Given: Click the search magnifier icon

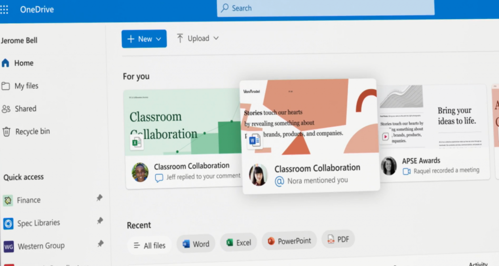Looking at the screenshot, I should [225, 8].
